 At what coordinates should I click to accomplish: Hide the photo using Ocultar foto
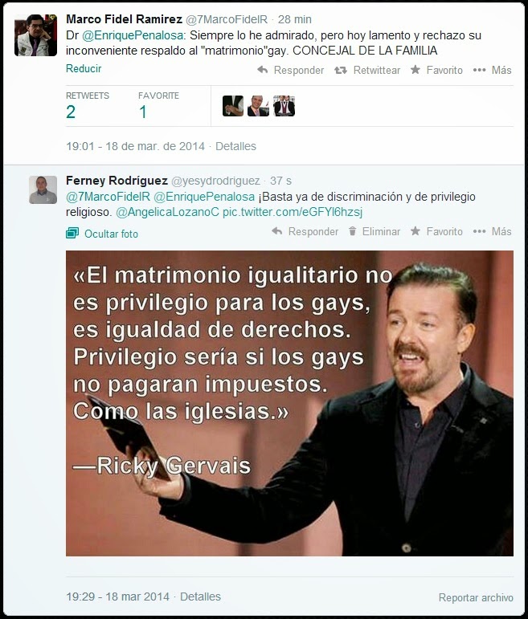pyautogui.click(x=102, y=234)
